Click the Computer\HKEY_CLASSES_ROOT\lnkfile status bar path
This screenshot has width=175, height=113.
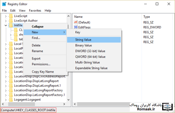(28, 110)
